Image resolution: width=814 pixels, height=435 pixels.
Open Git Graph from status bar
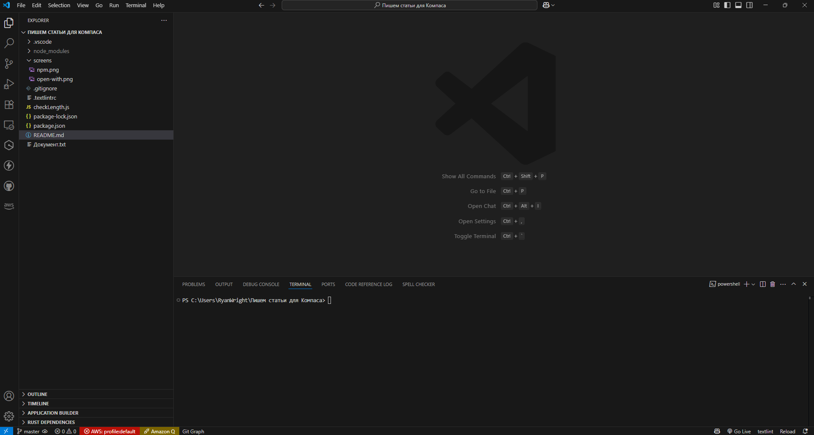click(193, 431)
